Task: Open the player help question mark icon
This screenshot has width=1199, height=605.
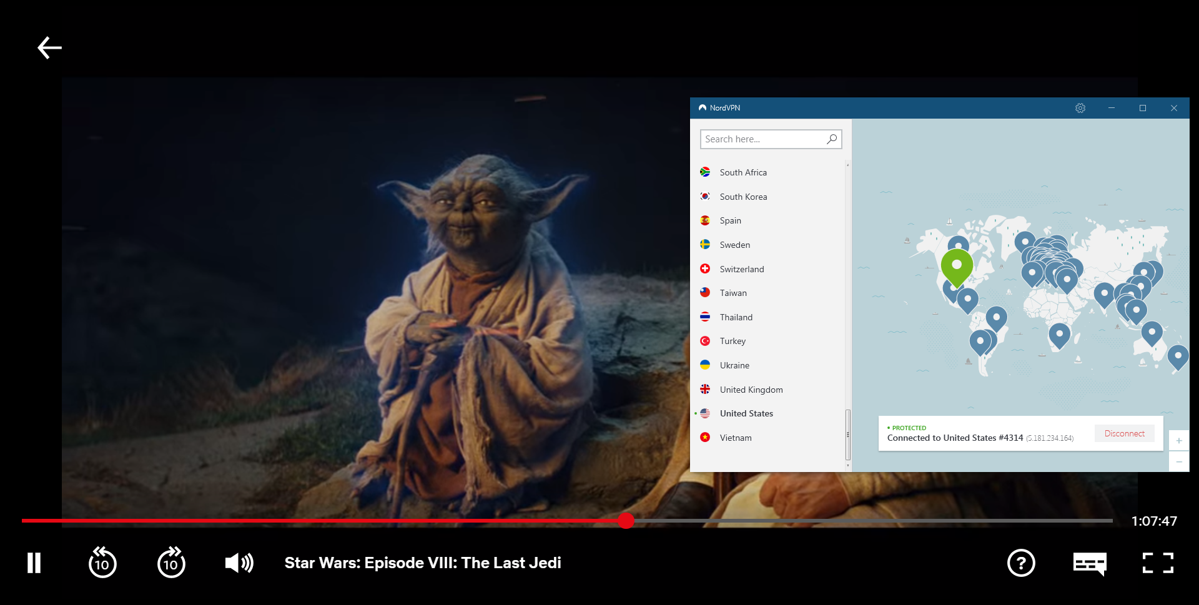Action: point(1021,563)
